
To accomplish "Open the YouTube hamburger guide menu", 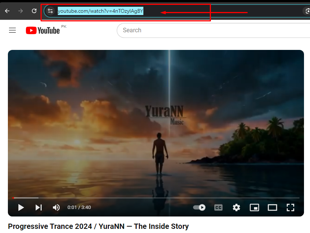I will (x=12, y=30).
